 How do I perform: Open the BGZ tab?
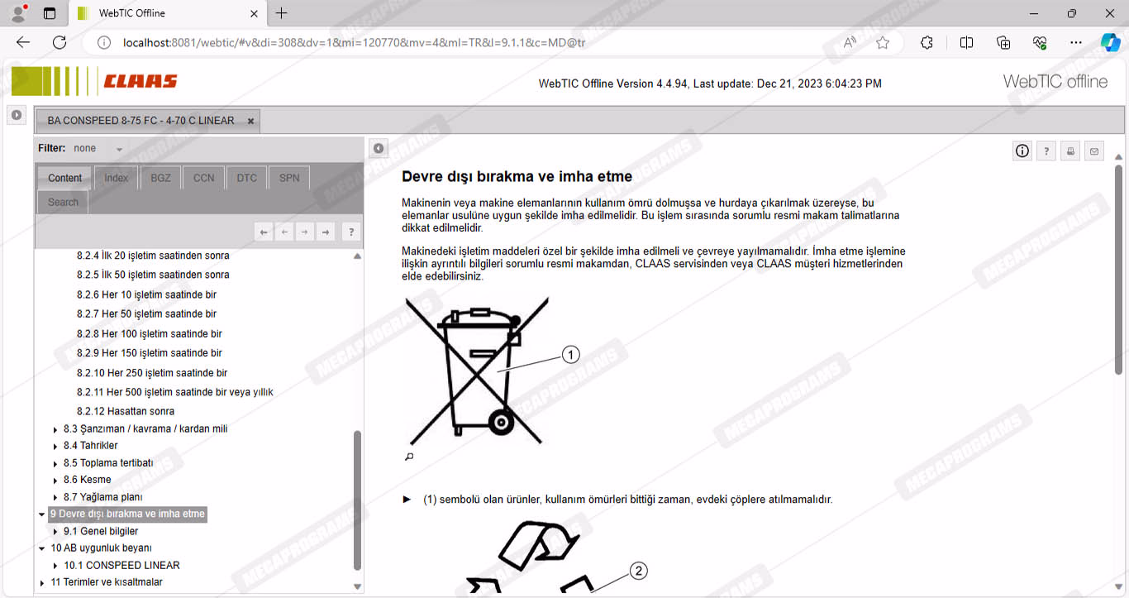click(x=160, y=178)
